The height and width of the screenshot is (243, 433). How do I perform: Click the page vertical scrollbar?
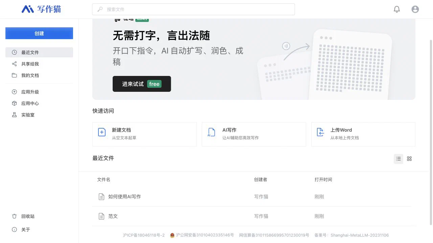(x=431, y=132)
